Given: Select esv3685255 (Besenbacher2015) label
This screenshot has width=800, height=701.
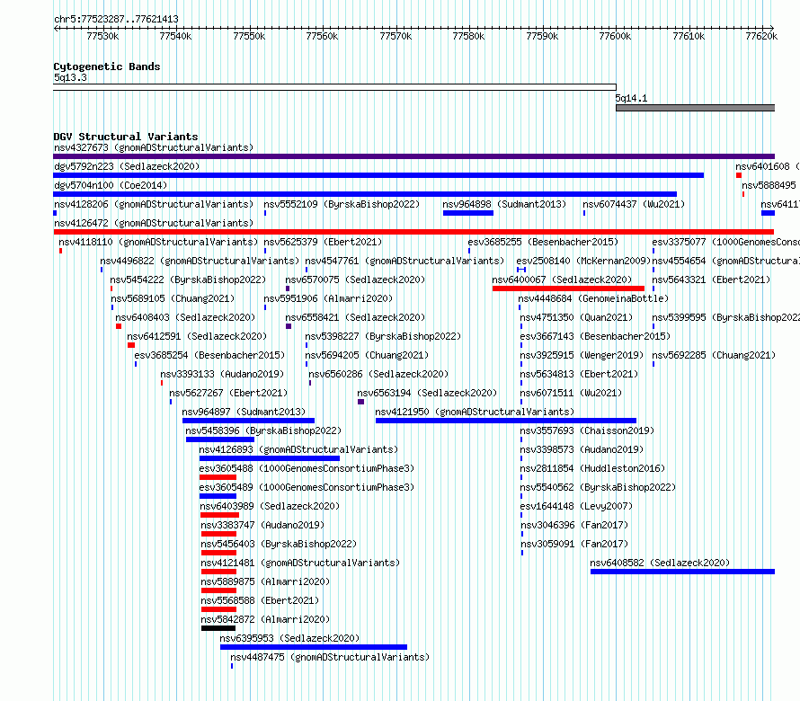Looking at the screenshot, I should 543,242.
